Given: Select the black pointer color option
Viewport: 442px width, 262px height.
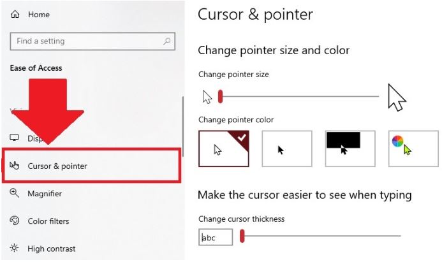Looking at the screenshot, I should pyautogui.click(x=286, y=149).
